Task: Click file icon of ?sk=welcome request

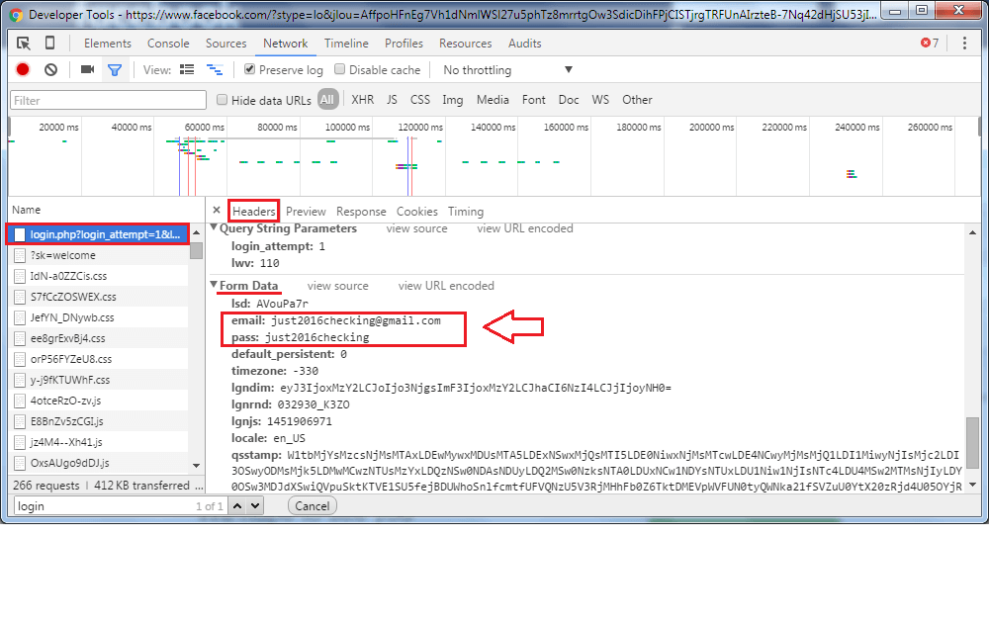Action: (20, 255)
